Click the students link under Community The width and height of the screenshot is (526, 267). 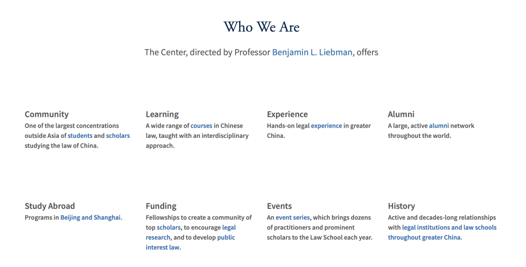pyautogui.click(x=80, y=135)
